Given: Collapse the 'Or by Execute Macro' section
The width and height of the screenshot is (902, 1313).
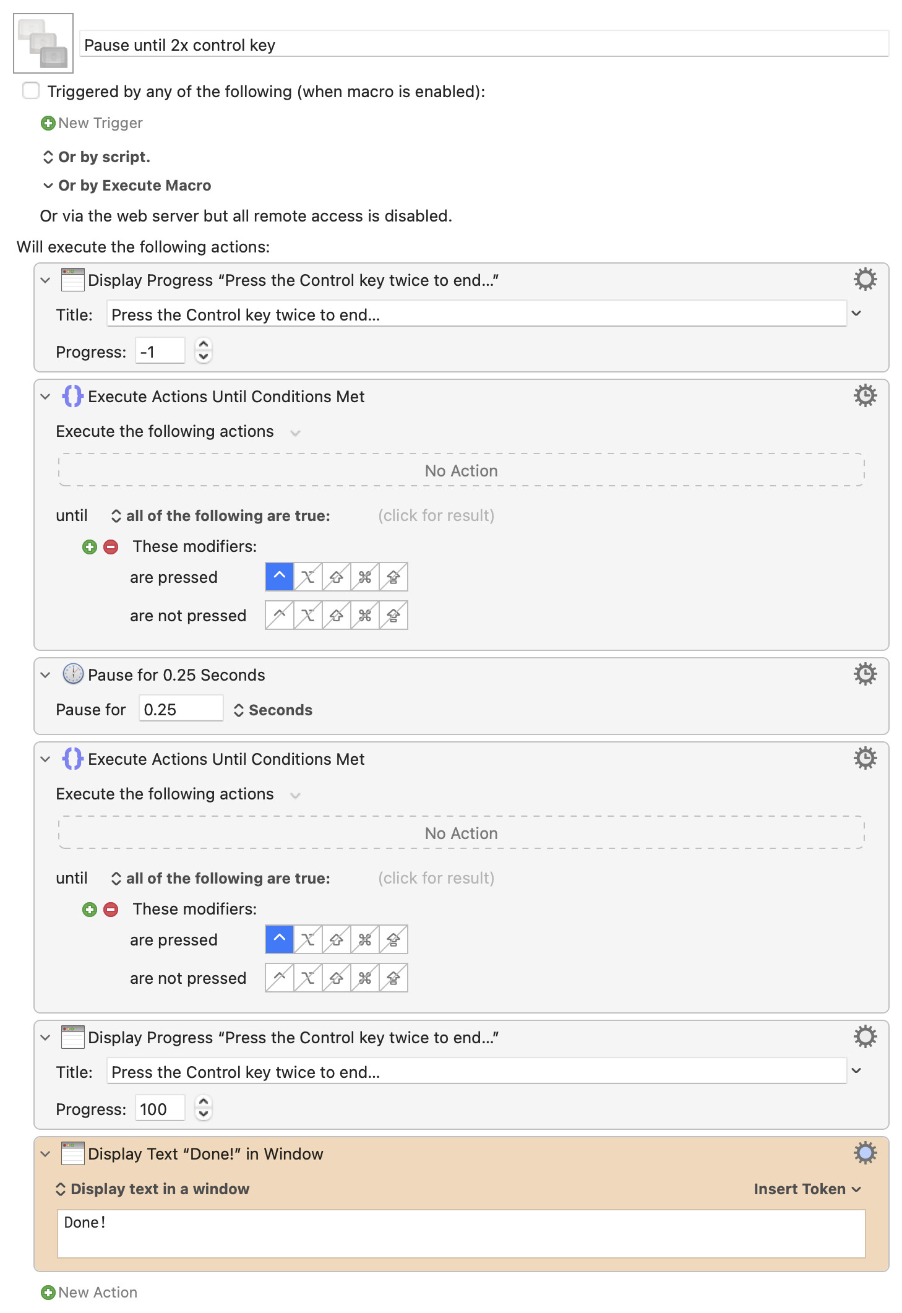Looking at the screenshot, I should coord(48,186).
